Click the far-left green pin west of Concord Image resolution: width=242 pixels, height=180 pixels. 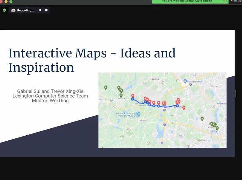pyautogui.click(x=106, y=88)
